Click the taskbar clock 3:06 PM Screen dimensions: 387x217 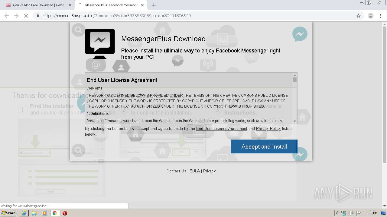[371, 213]
